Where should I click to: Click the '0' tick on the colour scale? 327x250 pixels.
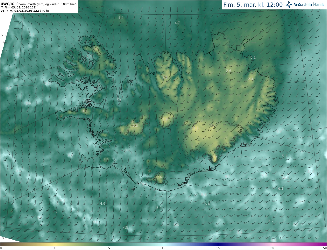click(1, 248)
